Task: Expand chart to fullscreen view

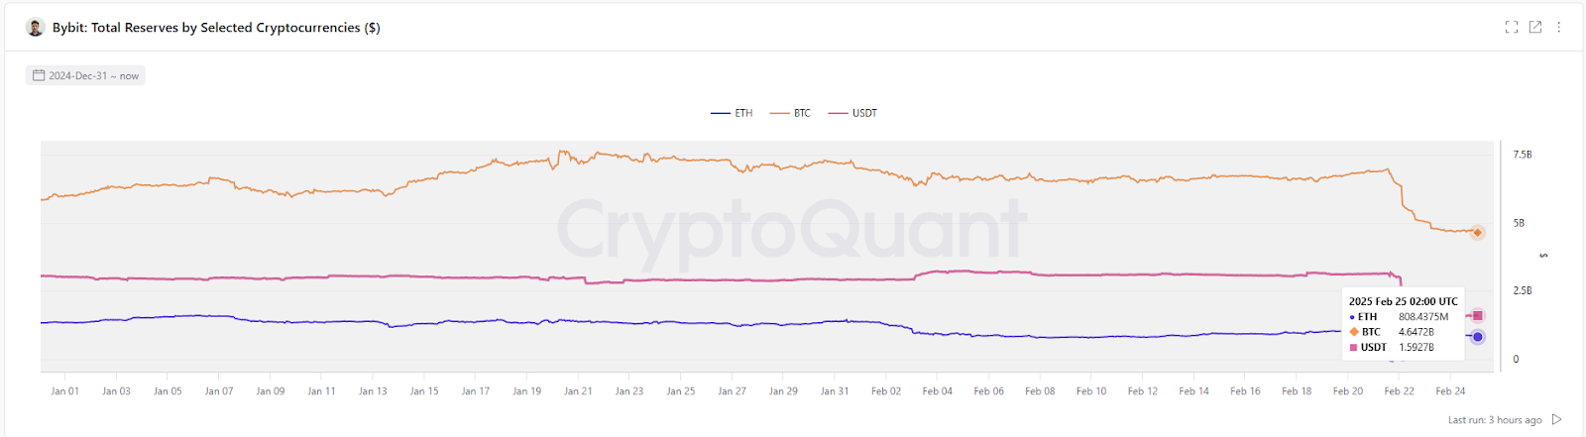Action: (x=1512, y=27)
